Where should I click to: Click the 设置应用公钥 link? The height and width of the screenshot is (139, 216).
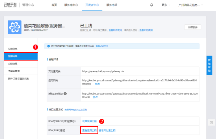[89, 121]
